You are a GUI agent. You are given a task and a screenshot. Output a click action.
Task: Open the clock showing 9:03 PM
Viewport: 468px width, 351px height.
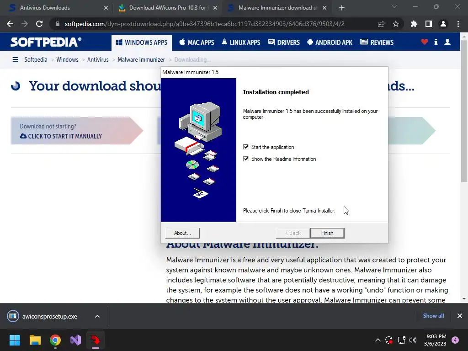(x=435, y=340)
